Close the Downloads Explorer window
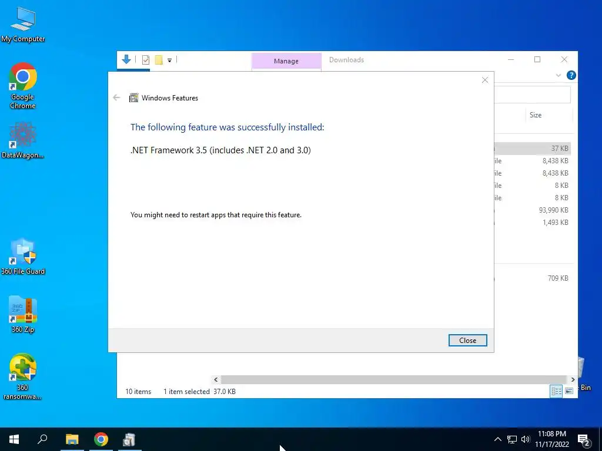 tap(564, 59)
